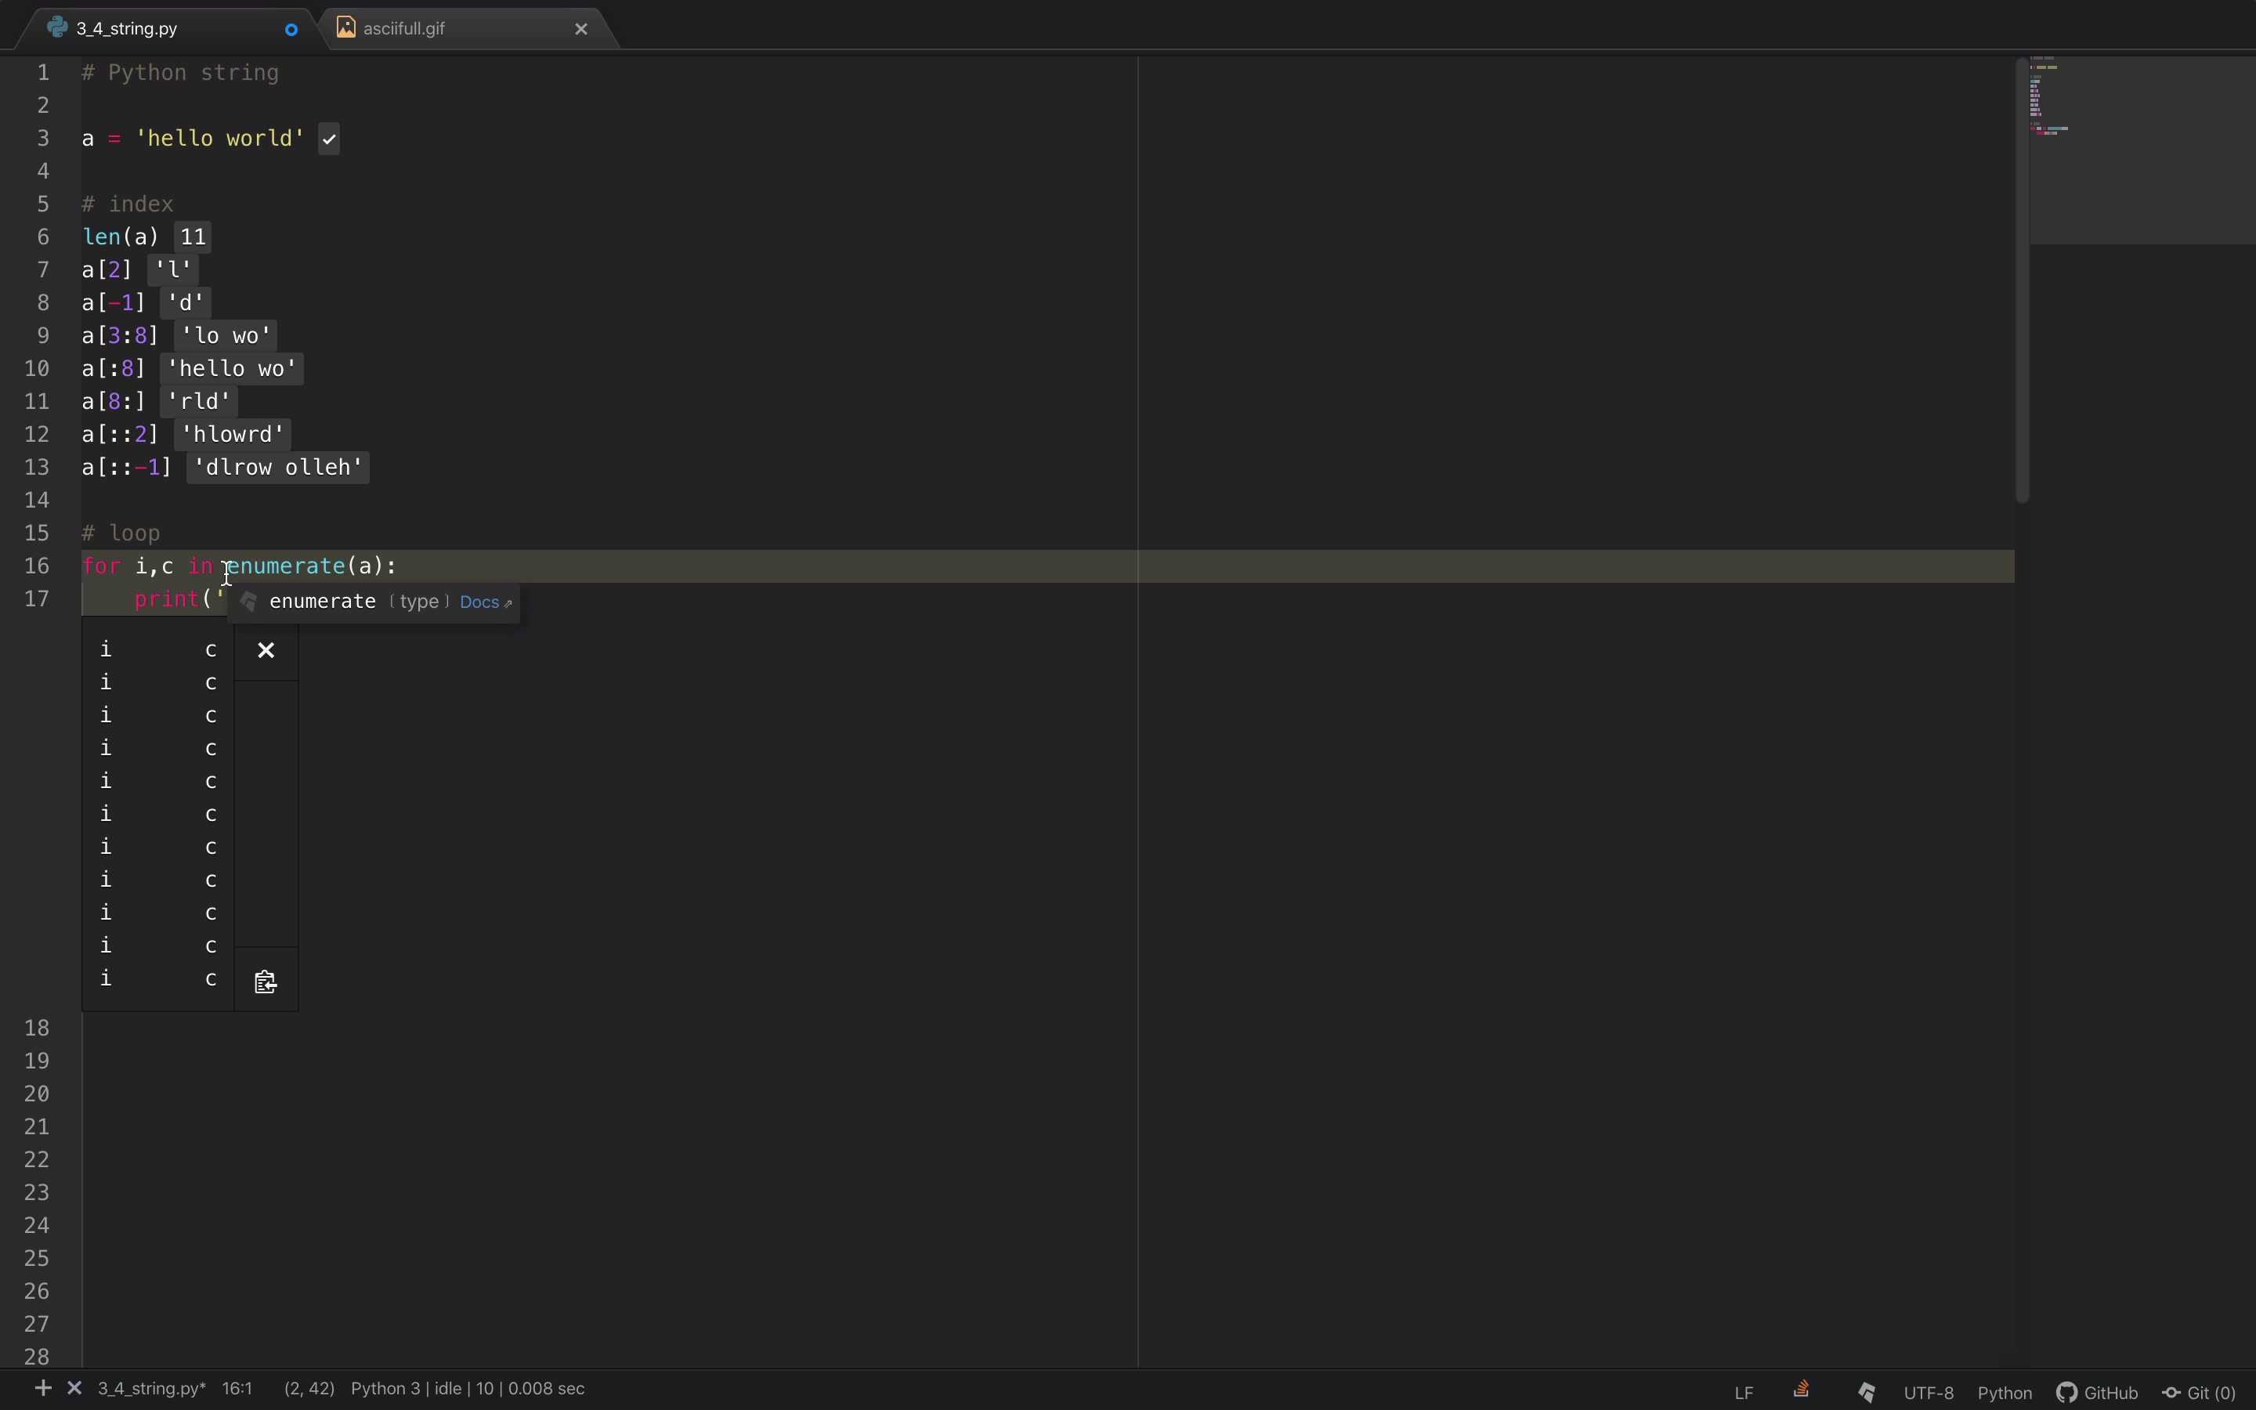The image size is (2256, 1410).
Task: Open Stack Overflow search from the status bar
Action: pos(1800,1389)
